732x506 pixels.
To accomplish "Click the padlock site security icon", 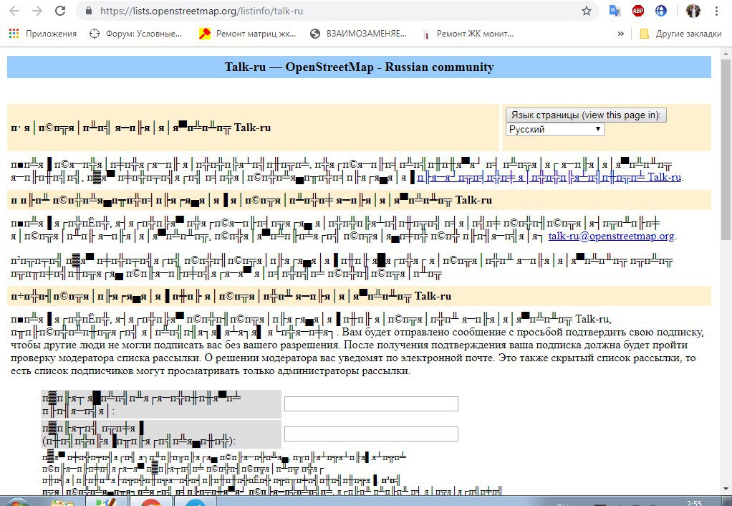I will pos(89,11).
